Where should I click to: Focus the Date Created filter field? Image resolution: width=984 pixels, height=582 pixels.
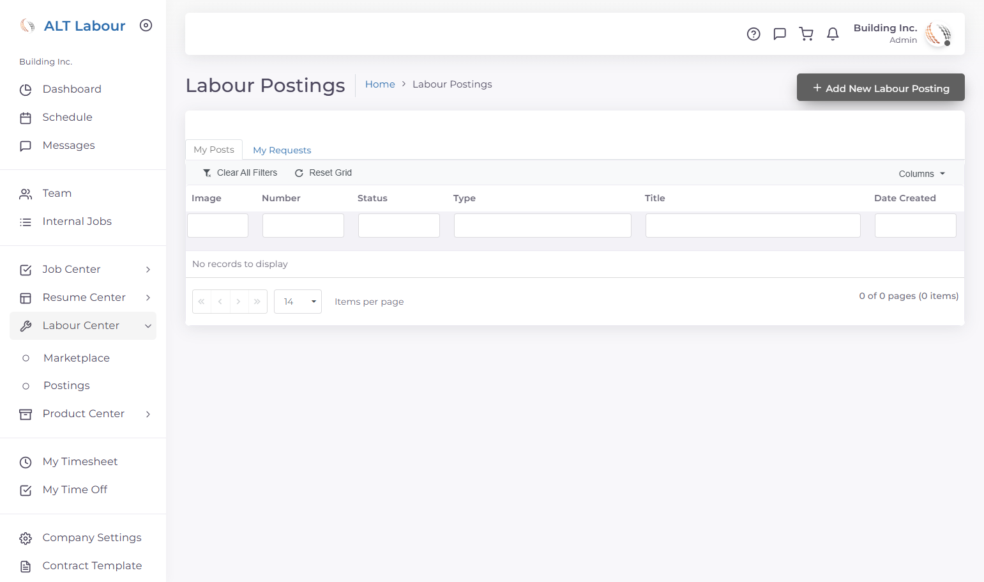(x=916, y=226)
